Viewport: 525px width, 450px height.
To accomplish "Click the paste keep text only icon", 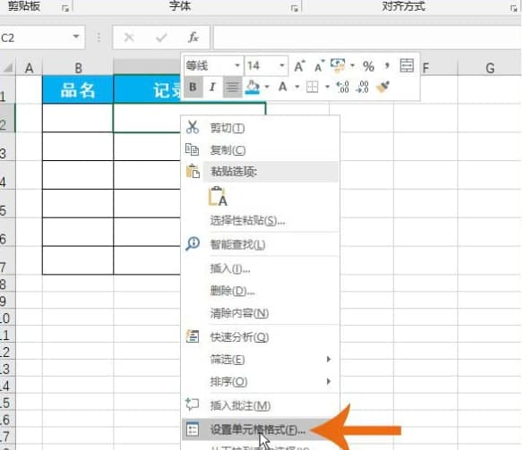I will [x=218, y=196].
